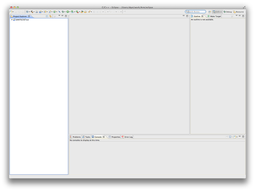The width and height of the screenshot is (255, 191).
Task: Switch to the Make Target tab
Action: tap(214, 16)
